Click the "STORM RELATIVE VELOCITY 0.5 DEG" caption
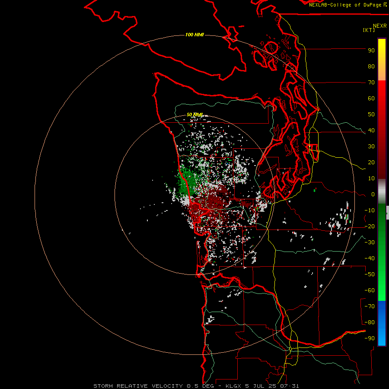This screenshot has width=389, height=389. [x=155, y=386]
